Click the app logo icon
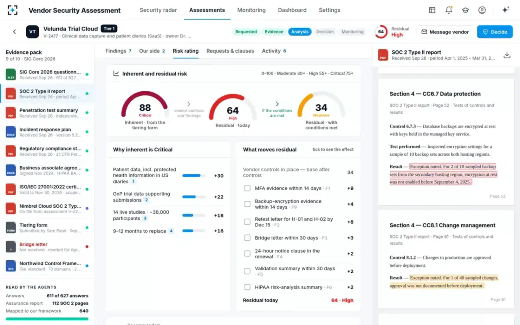This screenshot has height=325, width=520. click(x=13, y=10)
